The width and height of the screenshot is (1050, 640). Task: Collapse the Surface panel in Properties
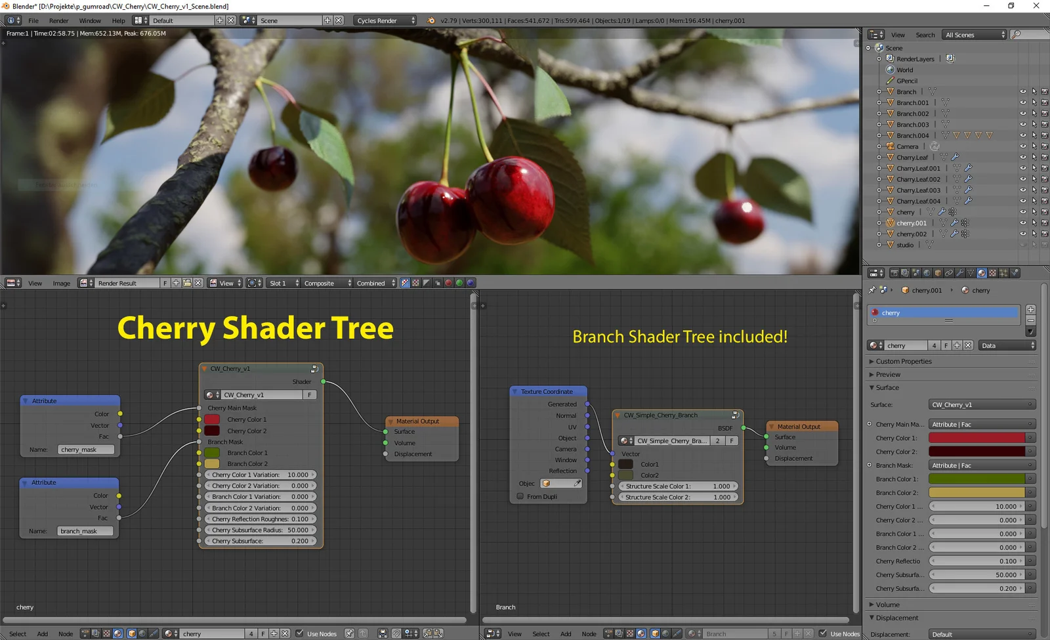point(885,387)
